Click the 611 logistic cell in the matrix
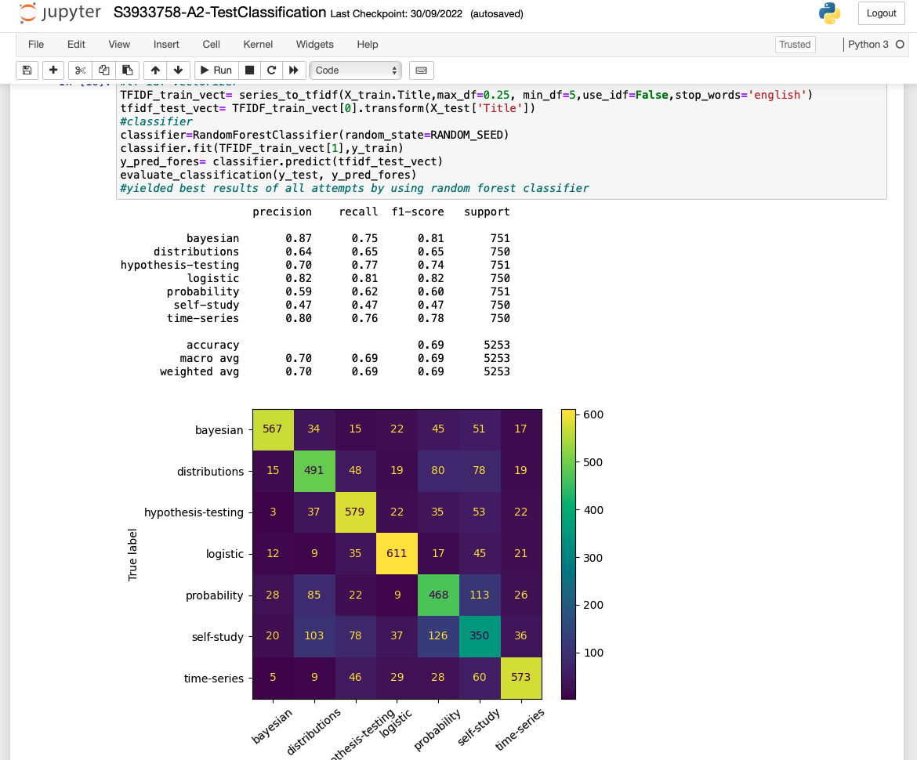This screenshot has width=917, height=760. click(x=397, y=553)
